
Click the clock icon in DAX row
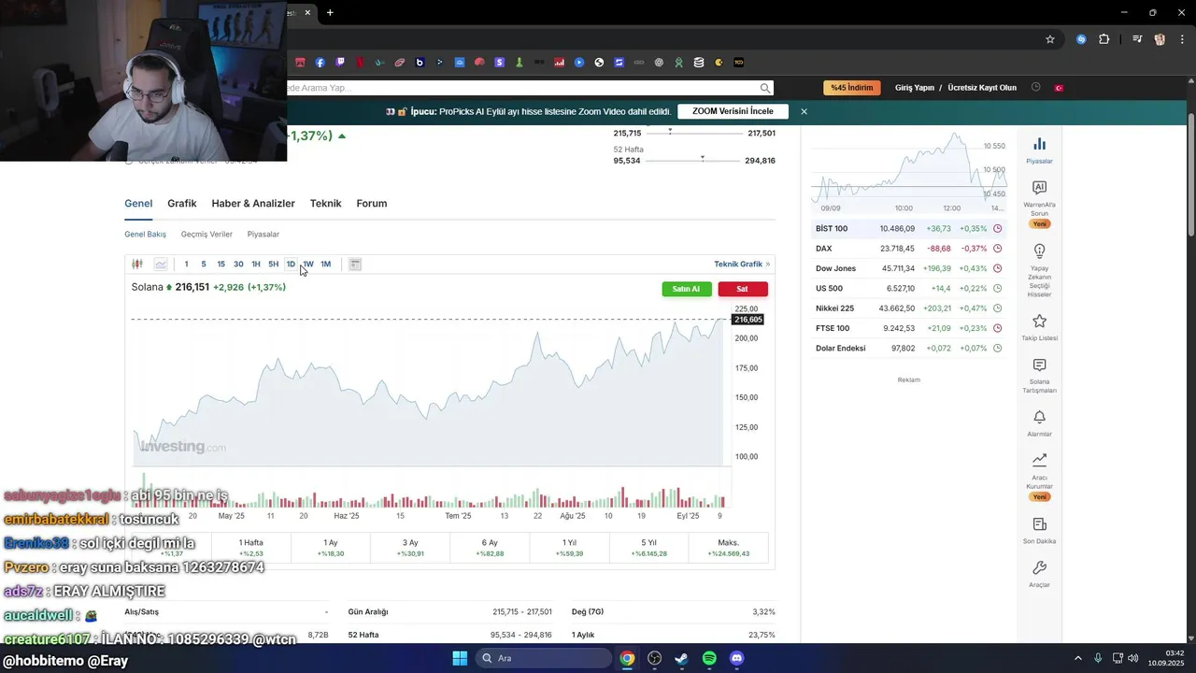(997, 249)
